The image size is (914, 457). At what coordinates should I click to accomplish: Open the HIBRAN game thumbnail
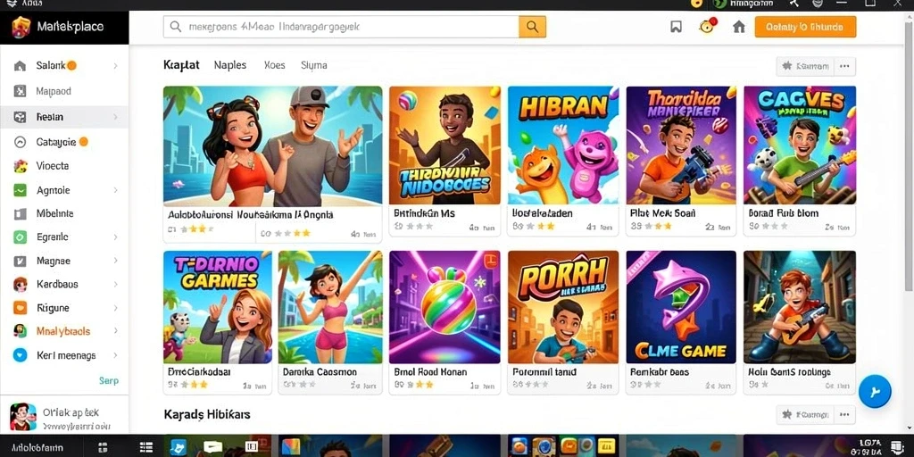point(562,145)
